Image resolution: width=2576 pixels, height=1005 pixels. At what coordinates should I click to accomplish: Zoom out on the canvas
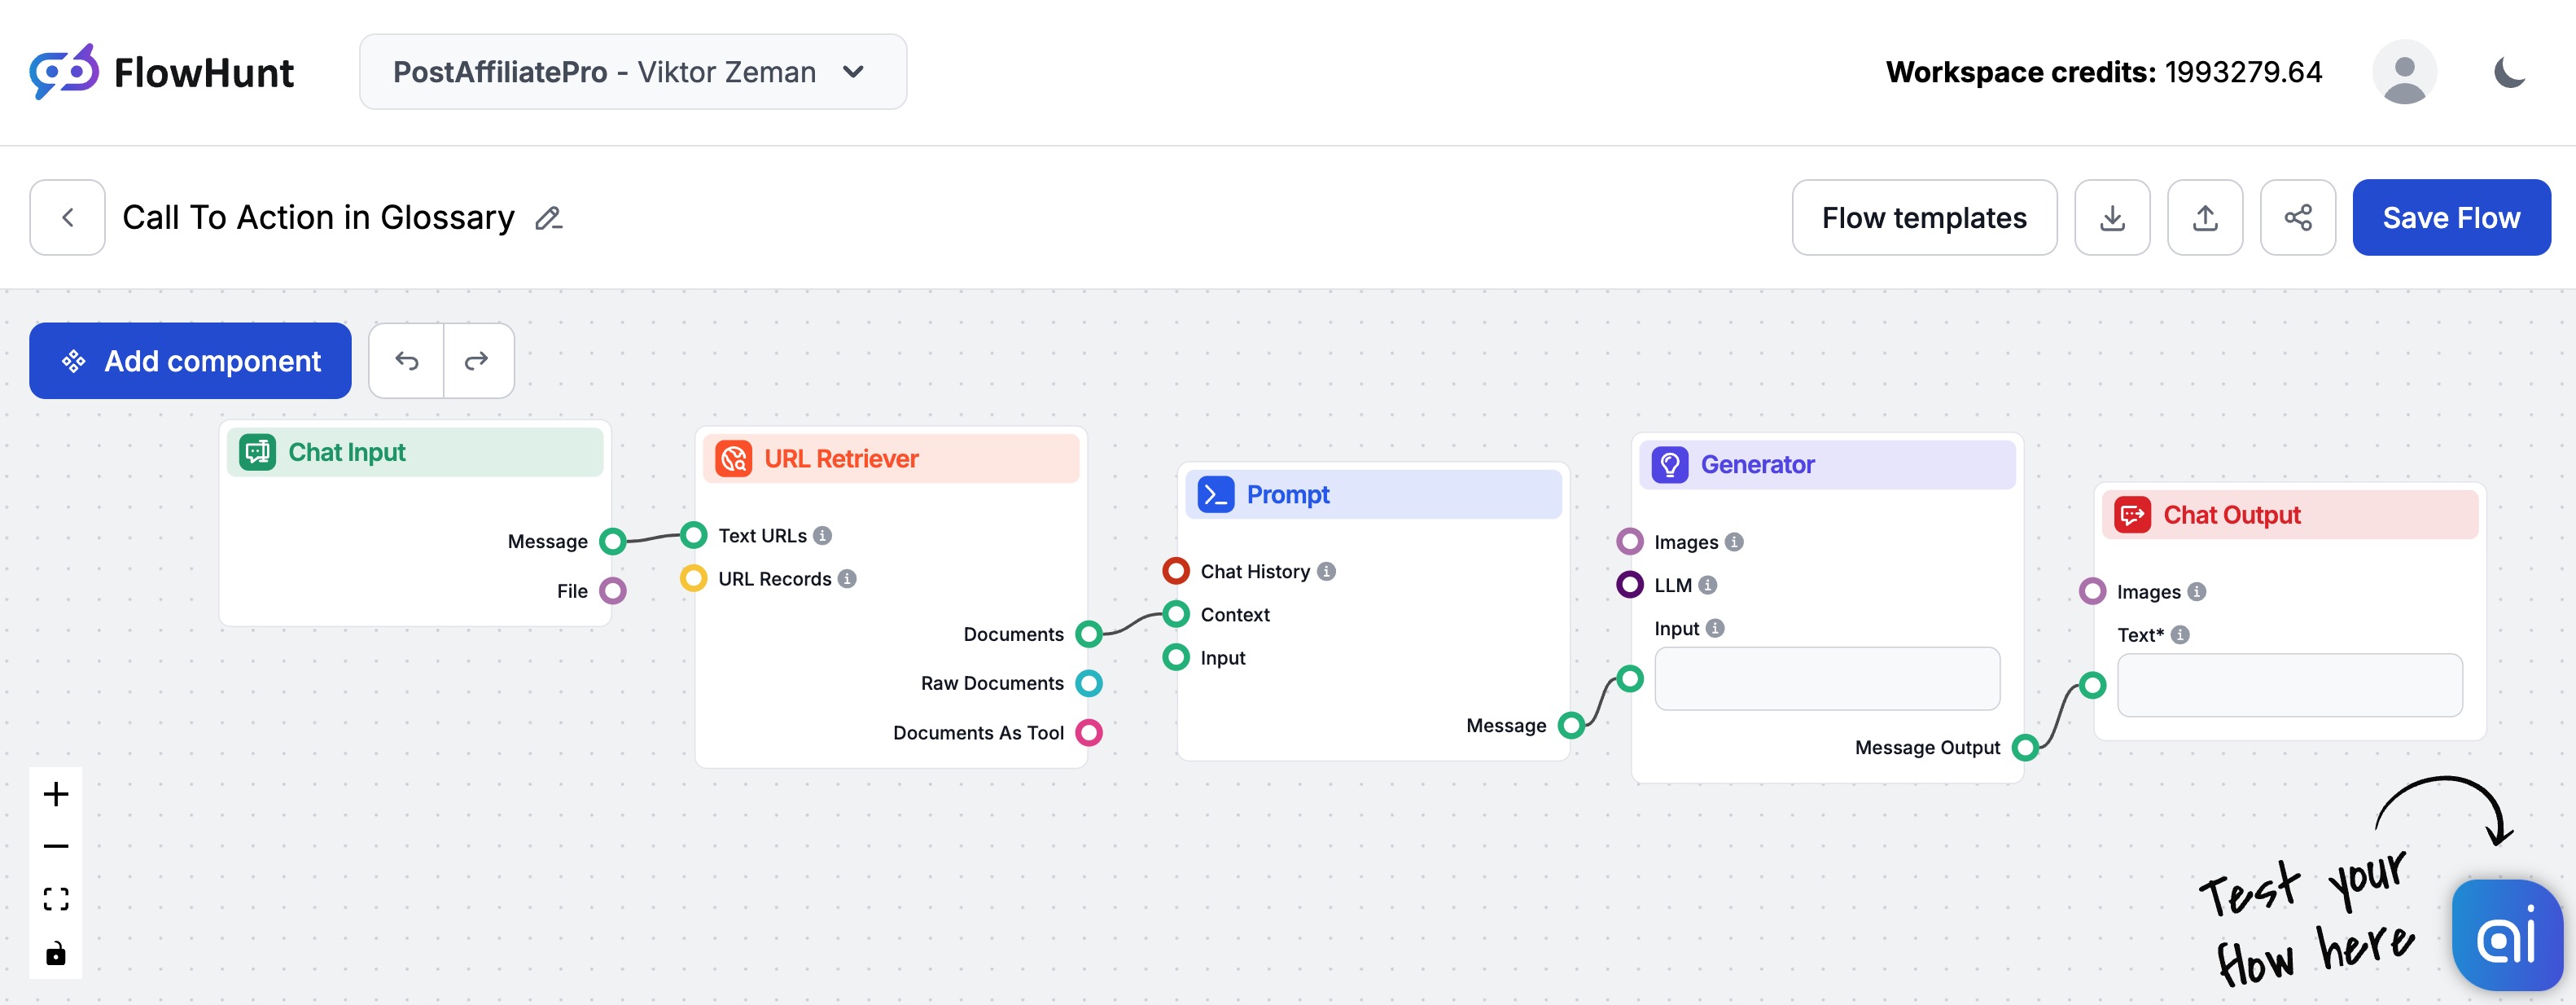[x=55, y=846]
